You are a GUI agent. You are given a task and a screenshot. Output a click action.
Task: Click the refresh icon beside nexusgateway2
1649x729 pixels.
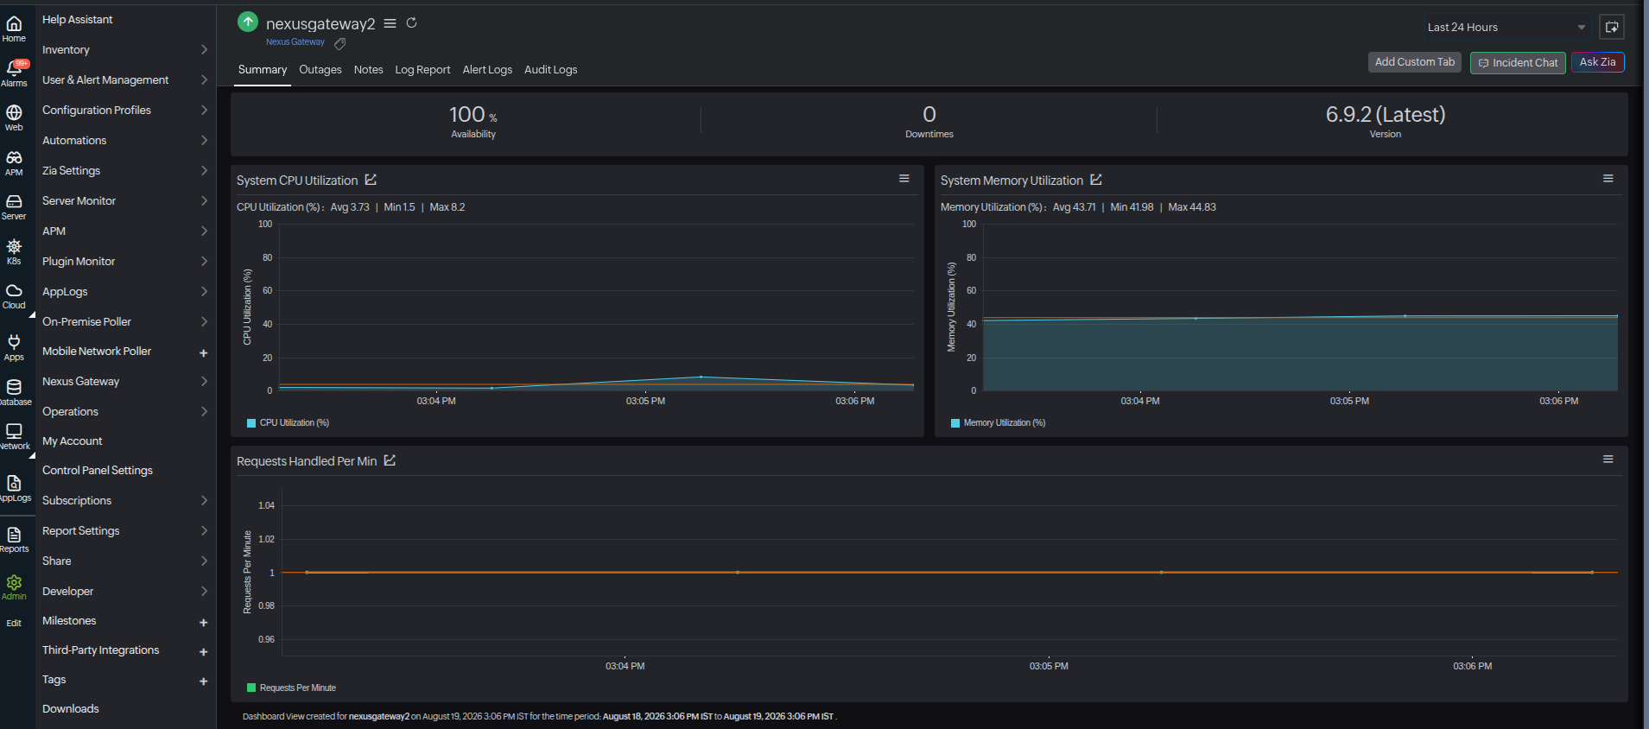(412, 23)
